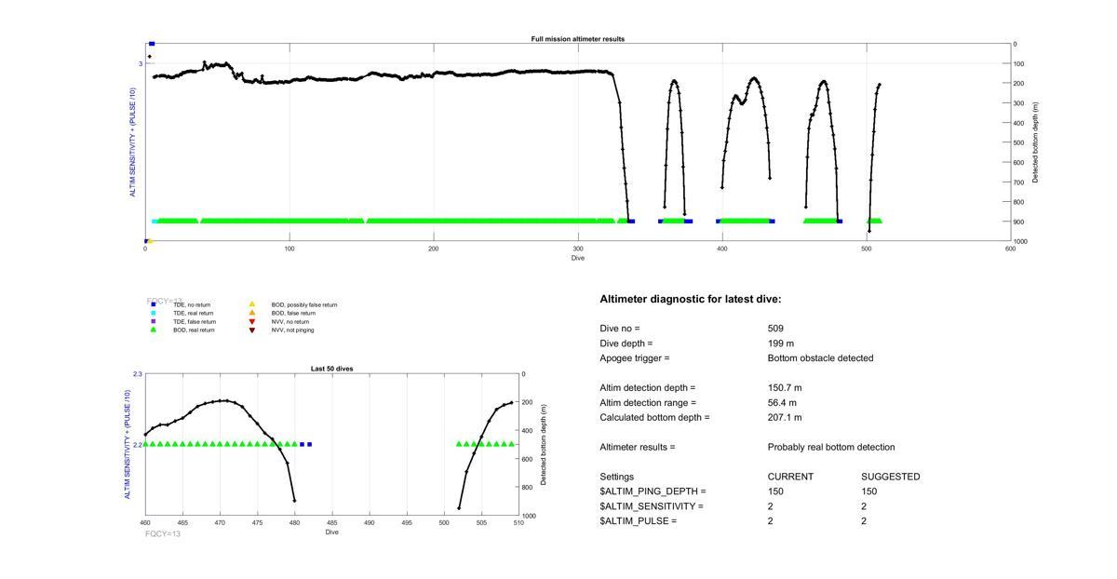
Task: Click the 'Last 50 dives' plot title
Action: tap(331, 369)
